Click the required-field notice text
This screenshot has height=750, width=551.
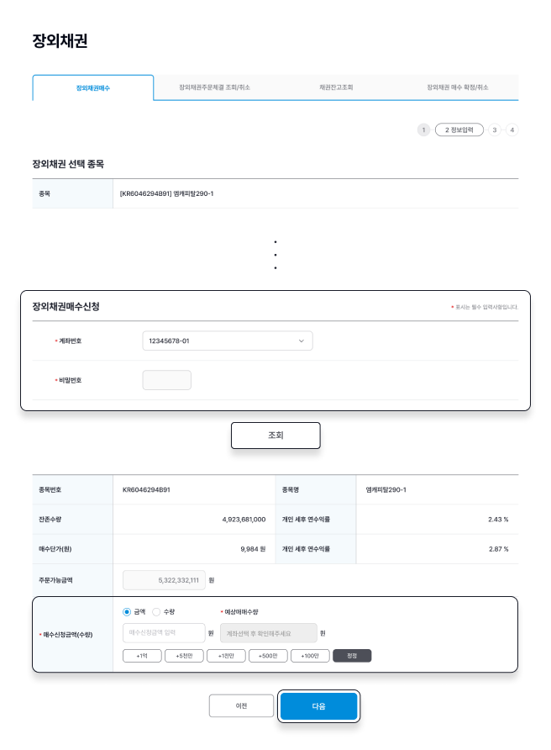tap(485, 307)
